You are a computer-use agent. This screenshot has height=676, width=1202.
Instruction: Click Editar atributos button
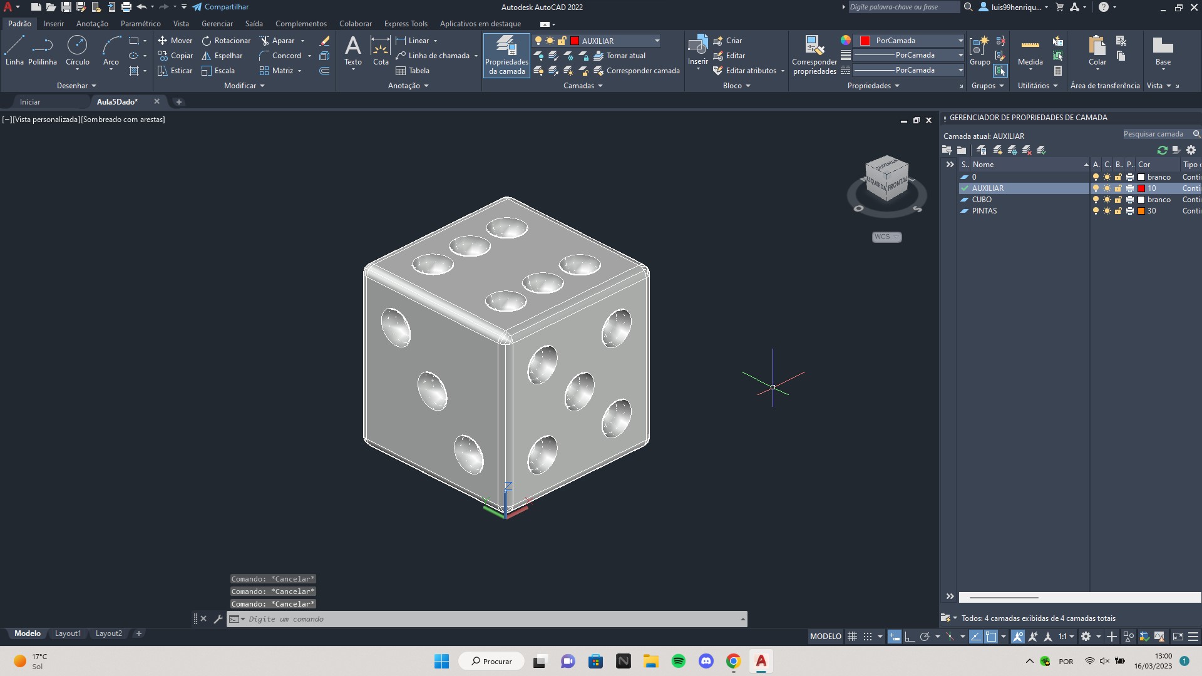[744, 71]
